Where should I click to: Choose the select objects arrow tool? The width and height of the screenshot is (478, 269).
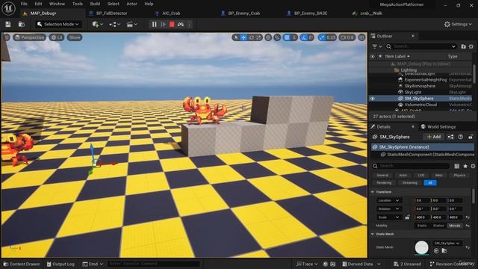236,37
